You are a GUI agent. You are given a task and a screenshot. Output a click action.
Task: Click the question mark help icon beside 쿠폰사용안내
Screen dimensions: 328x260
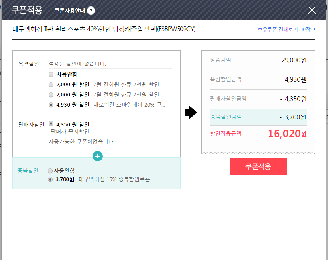click(x=91, y=11)
